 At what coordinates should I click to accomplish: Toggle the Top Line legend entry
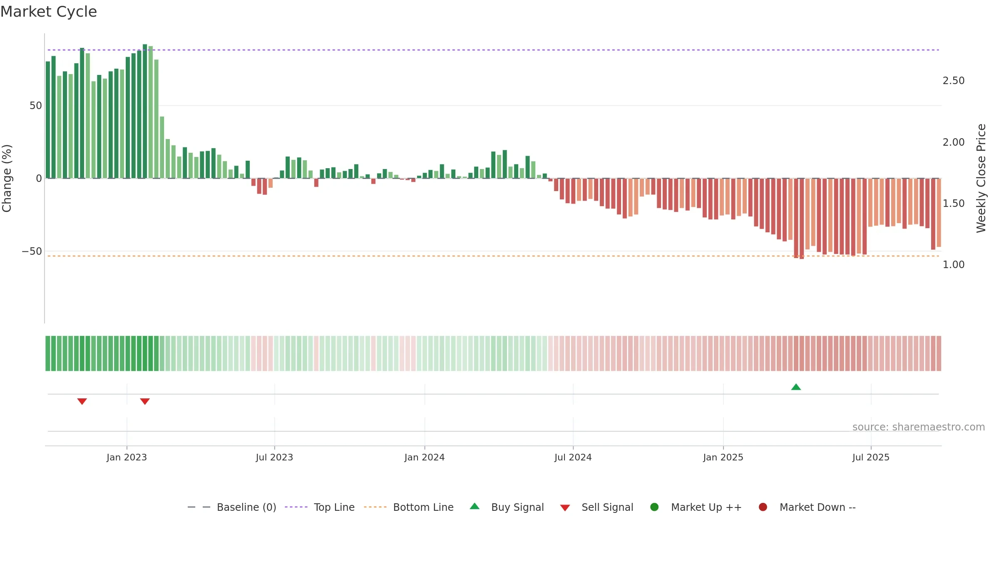tap(320, 507)
